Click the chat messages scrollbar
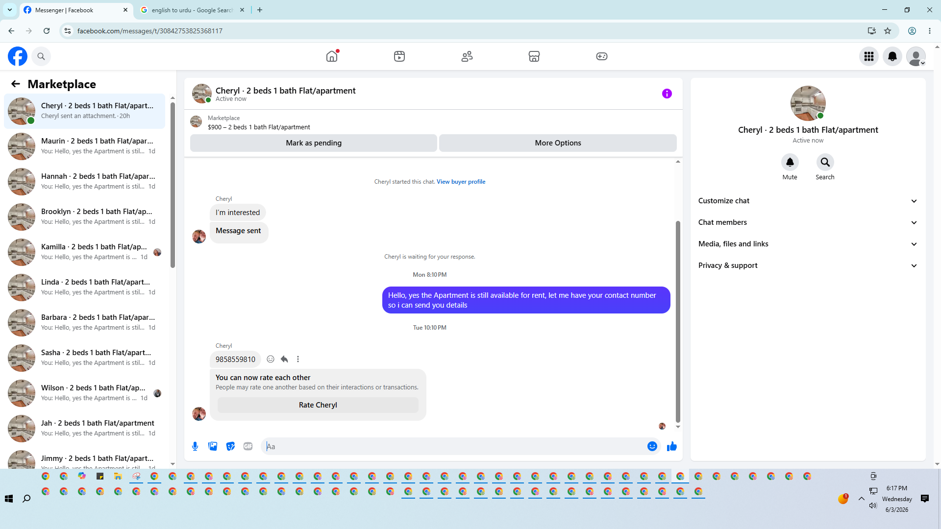 tap(678, 321)
